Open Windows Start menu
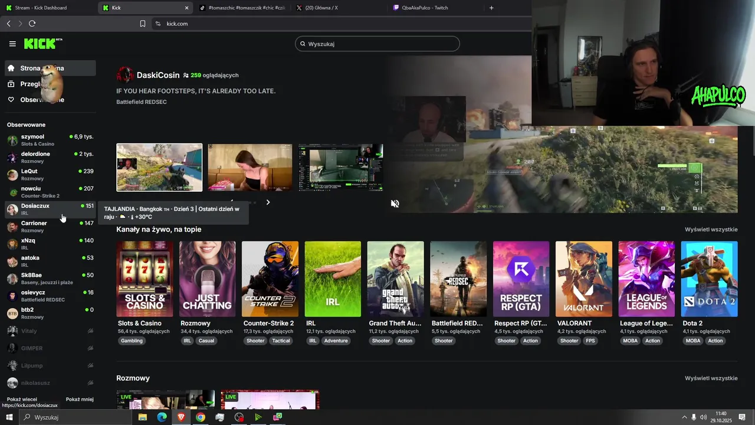 click(9, 417)
